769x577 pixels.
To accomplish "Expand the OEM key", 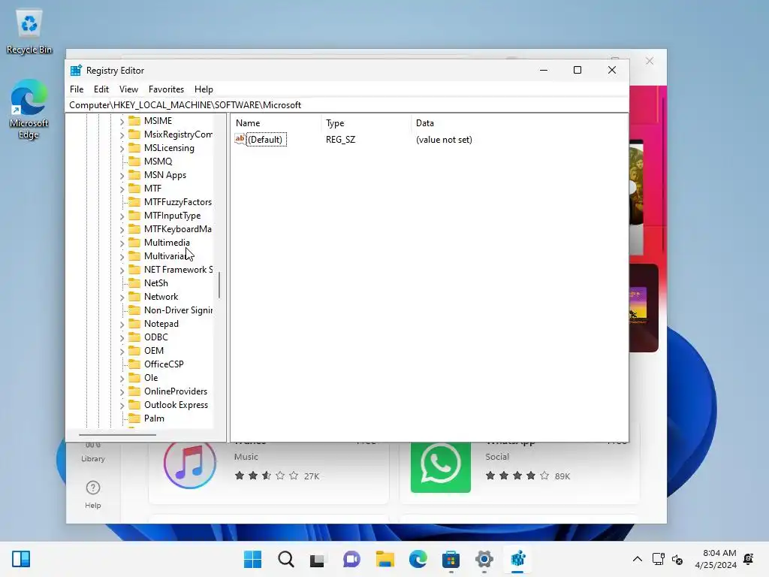I will [122, 351].
